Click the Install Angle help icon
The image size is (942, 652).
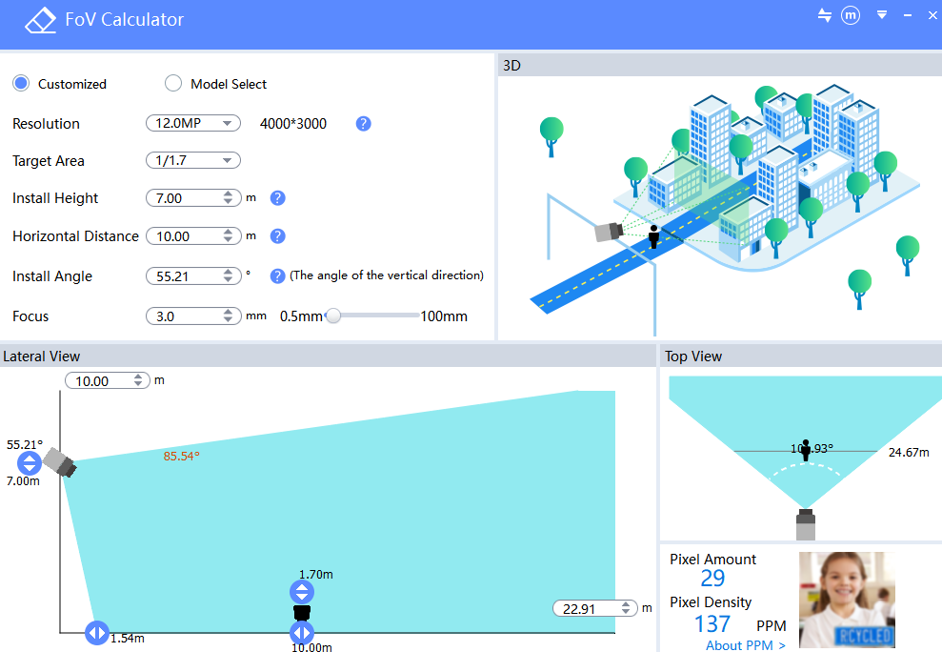coord(277,276)
